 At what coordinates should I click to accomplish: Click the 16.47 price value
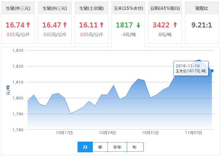pyautogui.click(x=52, y=25)
